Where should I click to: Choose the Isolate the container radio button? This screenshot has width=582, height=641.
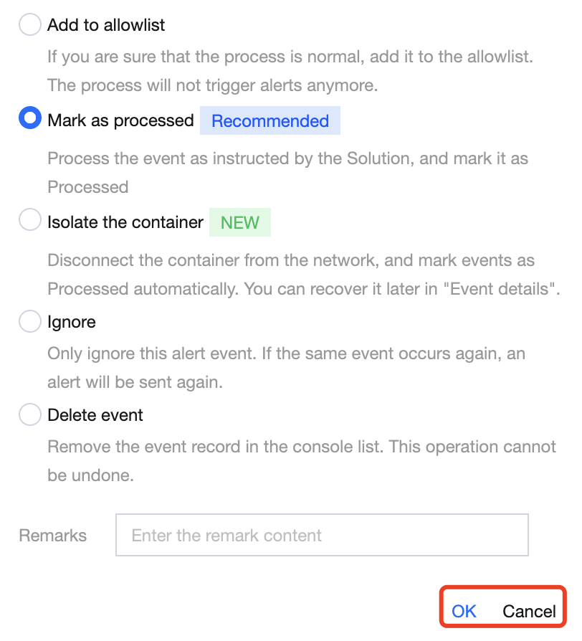[x=30, y=222]
